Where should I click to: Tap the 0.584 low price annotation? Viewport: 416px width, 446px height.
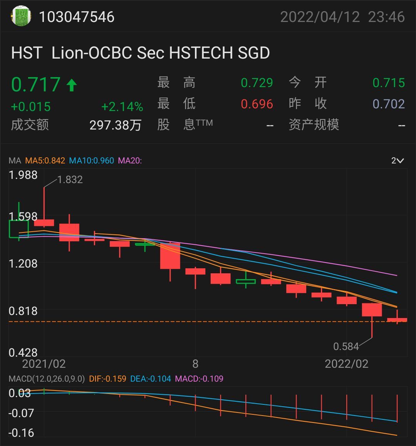tap(346, 347)
